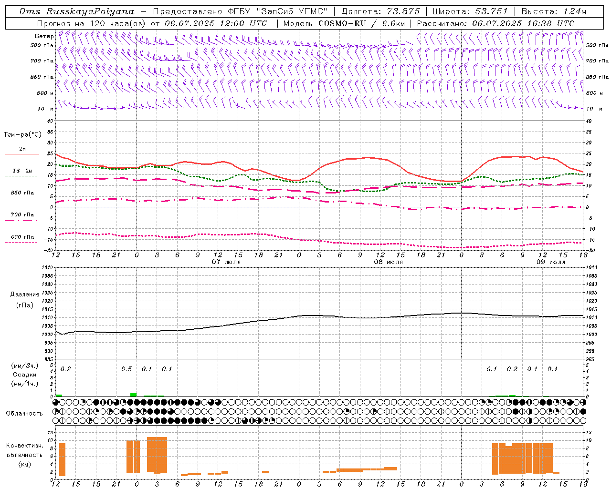
Task: Click the 'Модель COSMO-RU / 6.6км' label
Action: (x=344, y=23)
